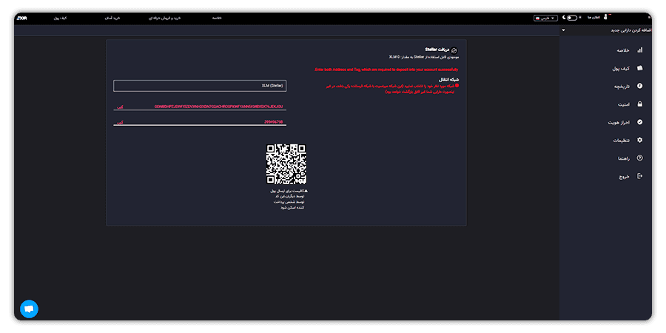The width and height of the screenshot is (666, 333).
Task: Click the gear icon beside تنظیمات
Action: 639,140
